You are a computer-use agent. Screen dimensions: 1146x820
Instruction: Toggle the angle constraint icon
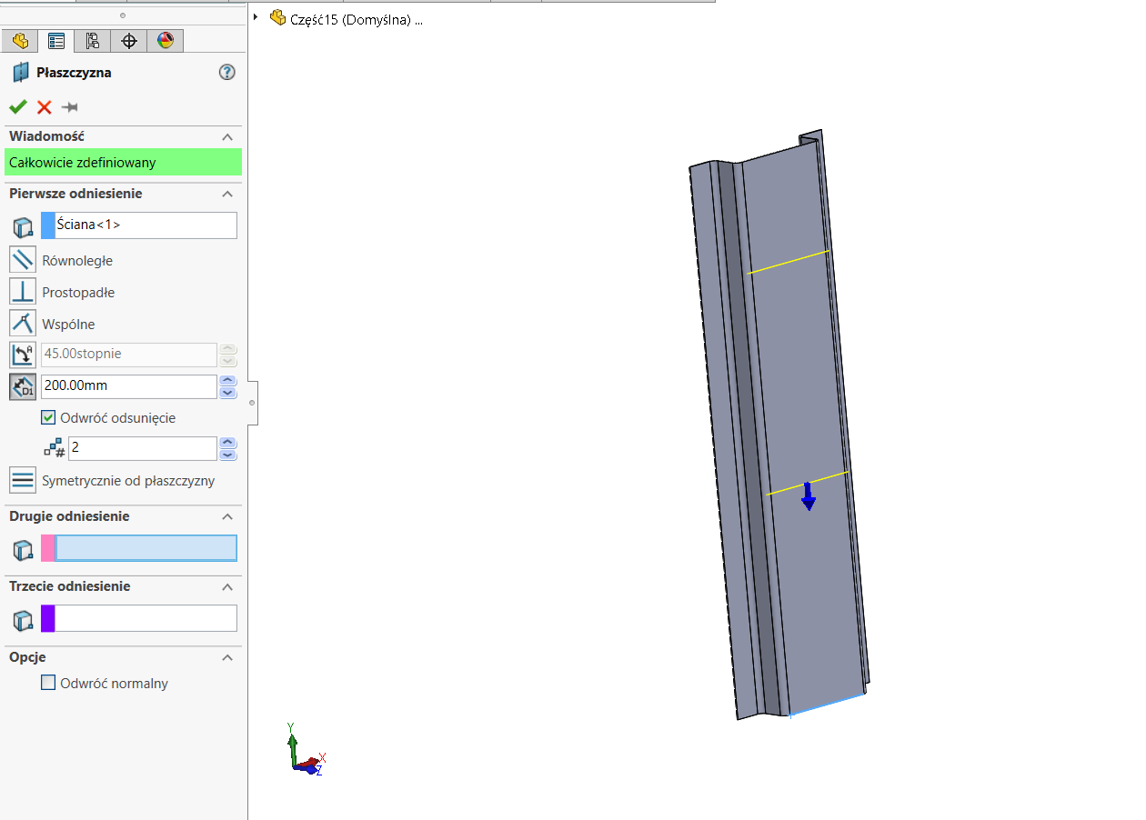[x=23, y=354]
